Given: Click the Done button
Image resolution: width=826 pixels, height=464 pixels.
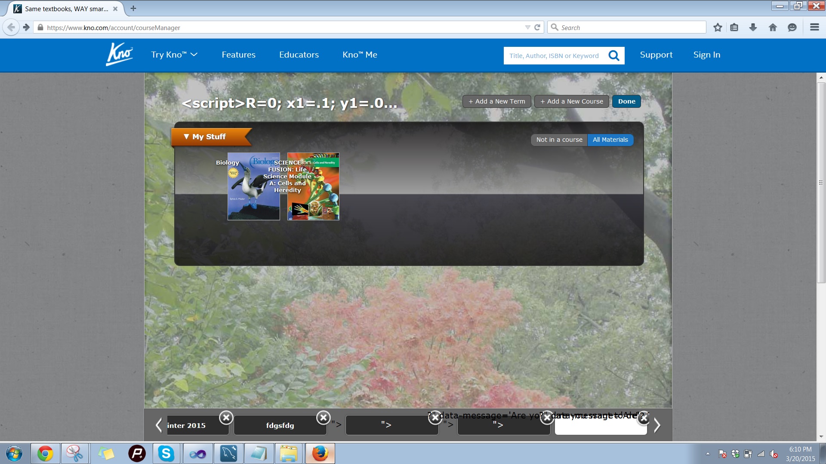Looking at the screenshot, I should 626,101.
